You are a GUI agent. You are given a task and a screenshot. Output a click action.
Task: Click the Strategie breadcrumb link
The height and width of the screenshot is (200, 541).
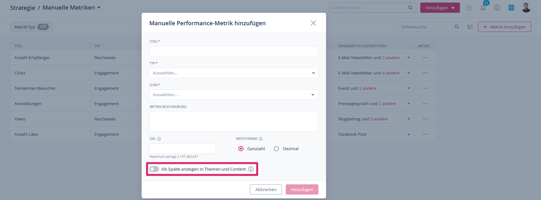22,8
